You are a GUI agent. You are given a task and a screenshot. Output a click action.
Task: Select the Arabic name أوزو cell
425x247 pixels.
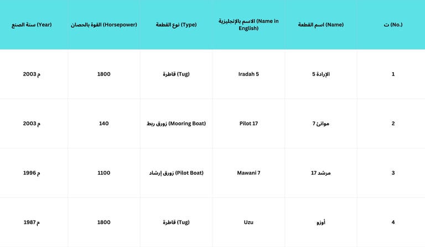coord(321,222)
